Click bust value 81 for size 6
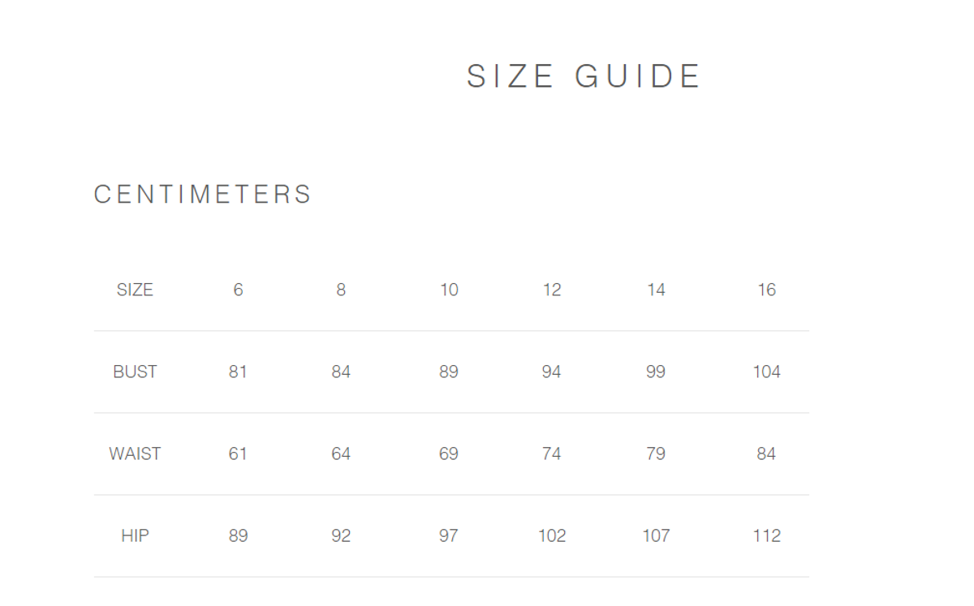This screenshot has width=974, height=606. click(238, 372)
